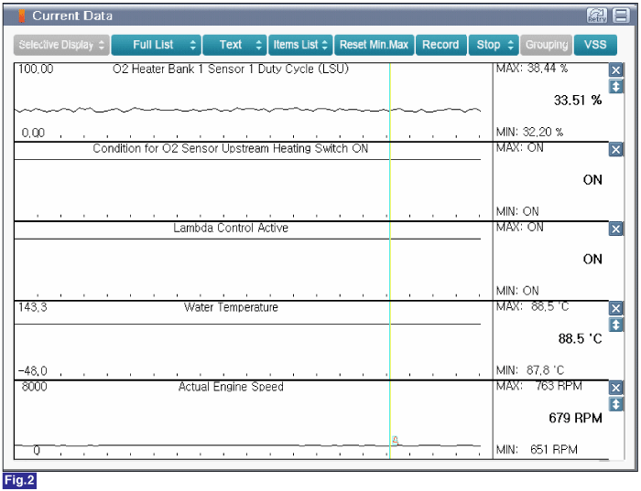The width and height of the screenshot is (641, 491).
Task: Click the 100.00 upper scale value
Action: tap(36, 69)
